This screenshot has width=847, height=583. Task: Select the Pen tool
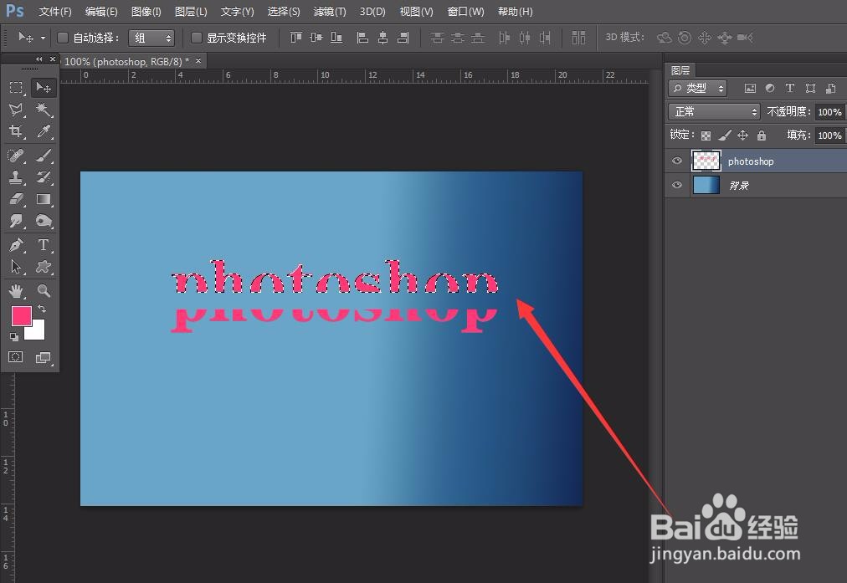pyautogui.click(x=16, y=244)
